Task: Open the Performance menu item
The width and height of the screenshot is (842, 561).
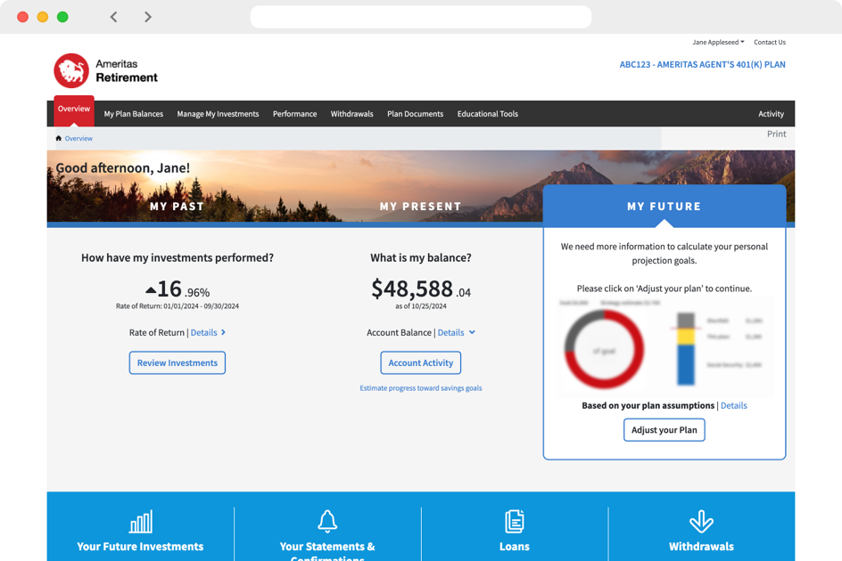Action: pos(294,114)
